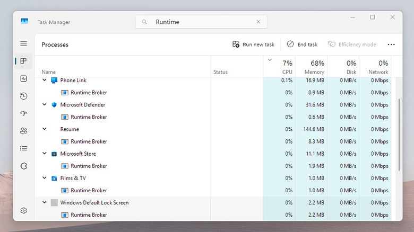The width and height of the screenshot is (414, 232).
Task: Collapse the Phone Link process group
Action: tap(45, 81)
